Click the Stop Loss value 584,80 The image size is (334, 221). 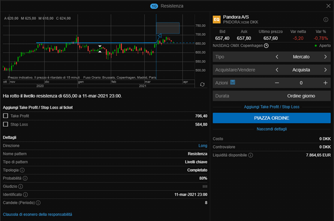[201, 125]
